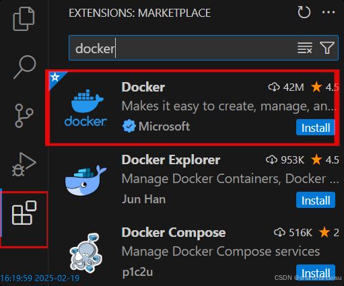The width and height of the screenshot is (344, 286).
Task: Open the filter extensions funnel menu
Action: click(327, 48)
